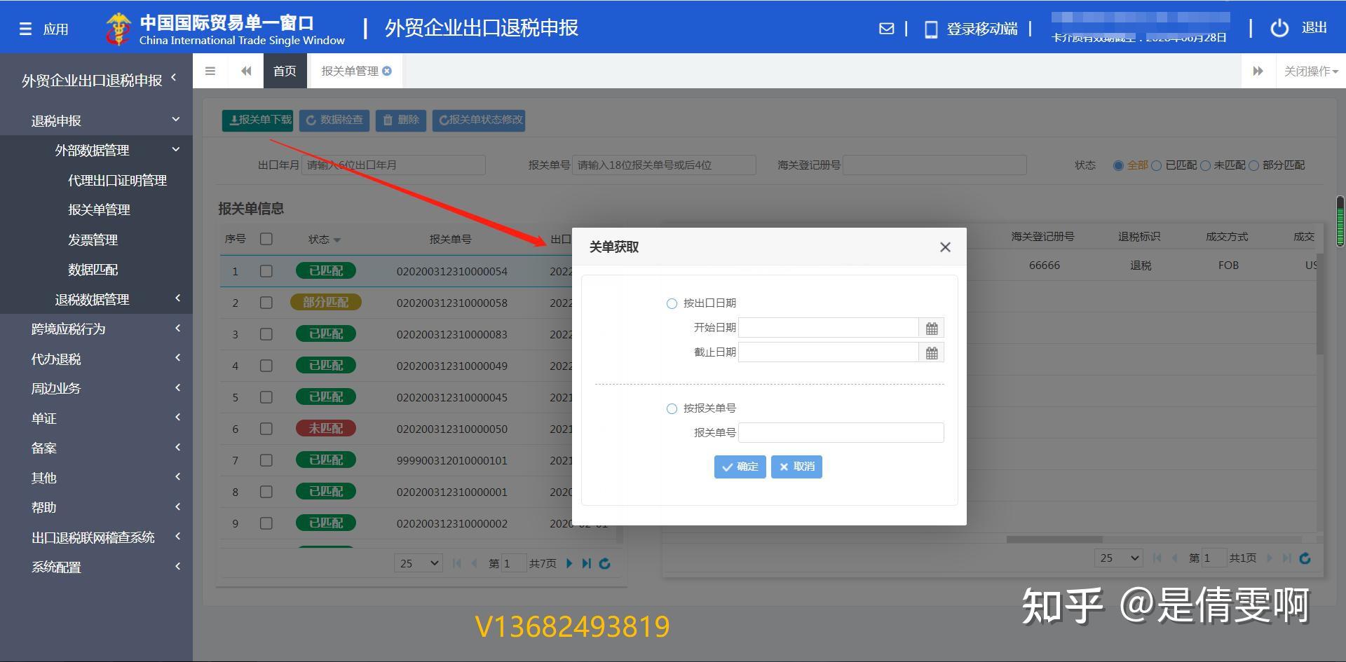Open calendar picker for 开始日期

coord(932,328)
